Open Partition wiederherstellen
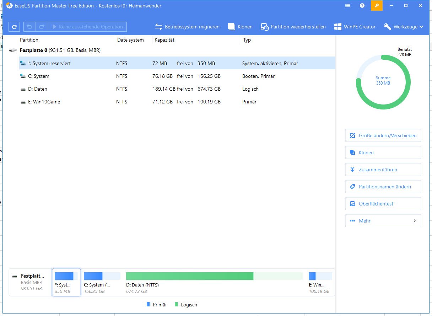Image resolution: width=432 pixels, height=316 pixels. [x=293, y=27]
